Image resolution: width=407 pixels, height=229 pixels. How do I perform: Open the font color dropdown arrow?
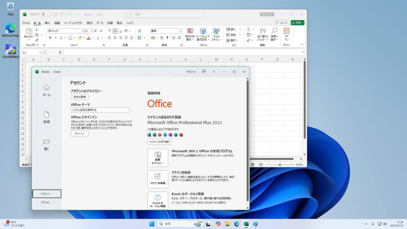pos(93,38)
